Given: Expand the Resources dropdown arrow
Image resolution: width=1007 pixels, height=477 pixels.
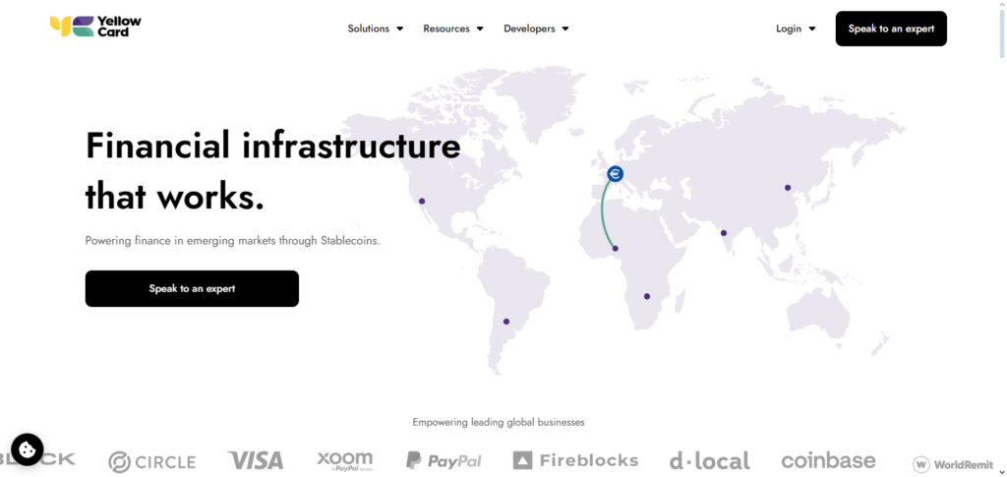Looking at the screenshot, I should click(480, 30).
